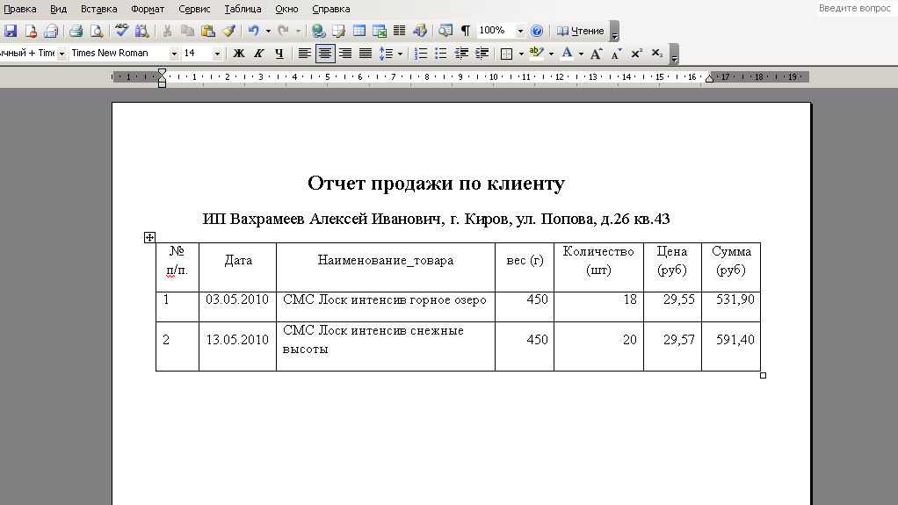
Task: Click the Shrink Font small A icon
Action: pos(616,54)
